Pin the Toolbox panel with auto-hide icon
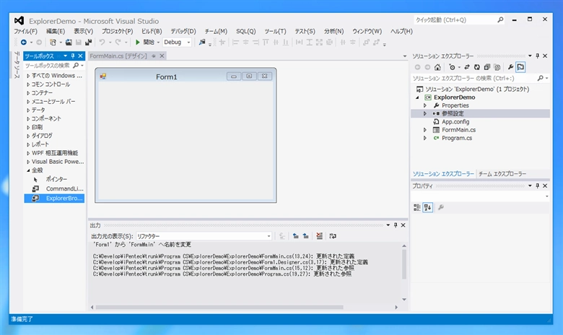 click(73, 56)
